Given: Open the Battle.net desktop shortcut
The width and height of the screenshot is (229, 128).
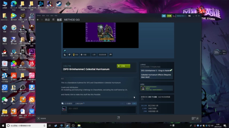Looking at the screenshot, I should coord(41,5).
